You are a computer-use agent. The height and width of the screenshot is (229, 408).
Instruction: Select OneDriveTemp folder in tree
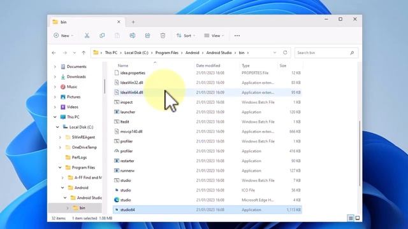(x=84, y=148)
